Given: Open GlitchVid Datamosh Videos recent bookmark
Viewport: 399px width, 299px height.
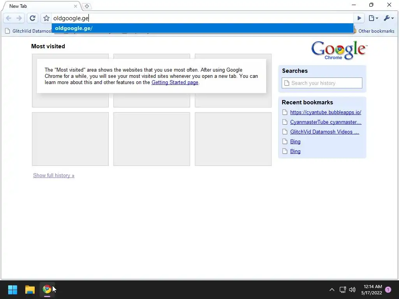Looking at the screenshot, I should pos(325,132).
